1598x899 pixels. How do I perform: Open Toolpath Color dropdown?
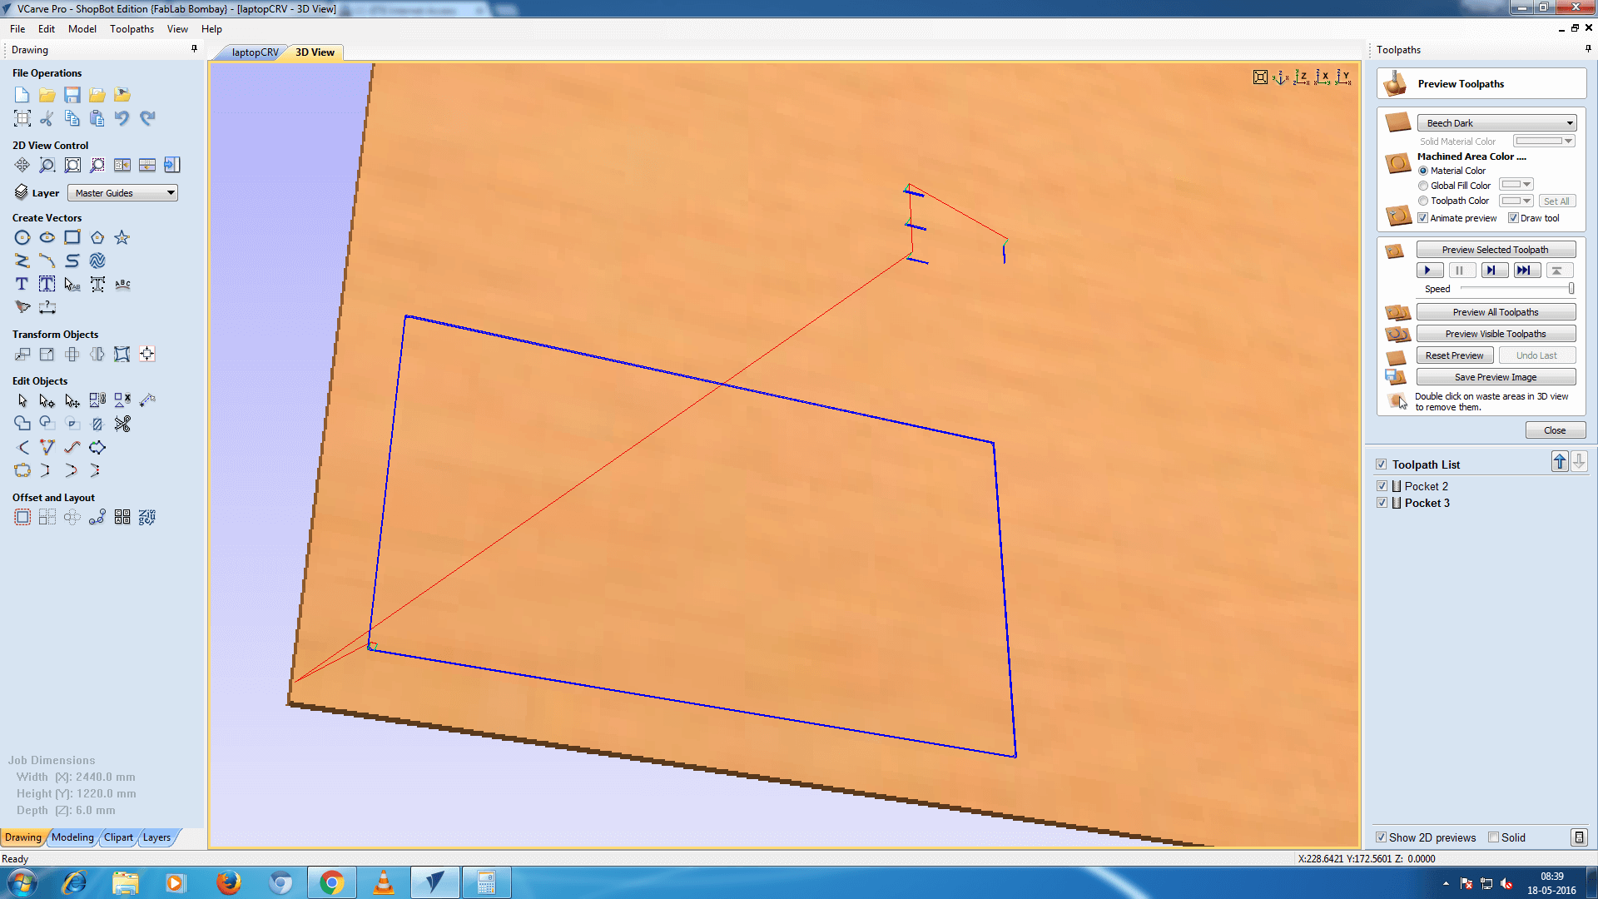click(x=1516, y=201)
